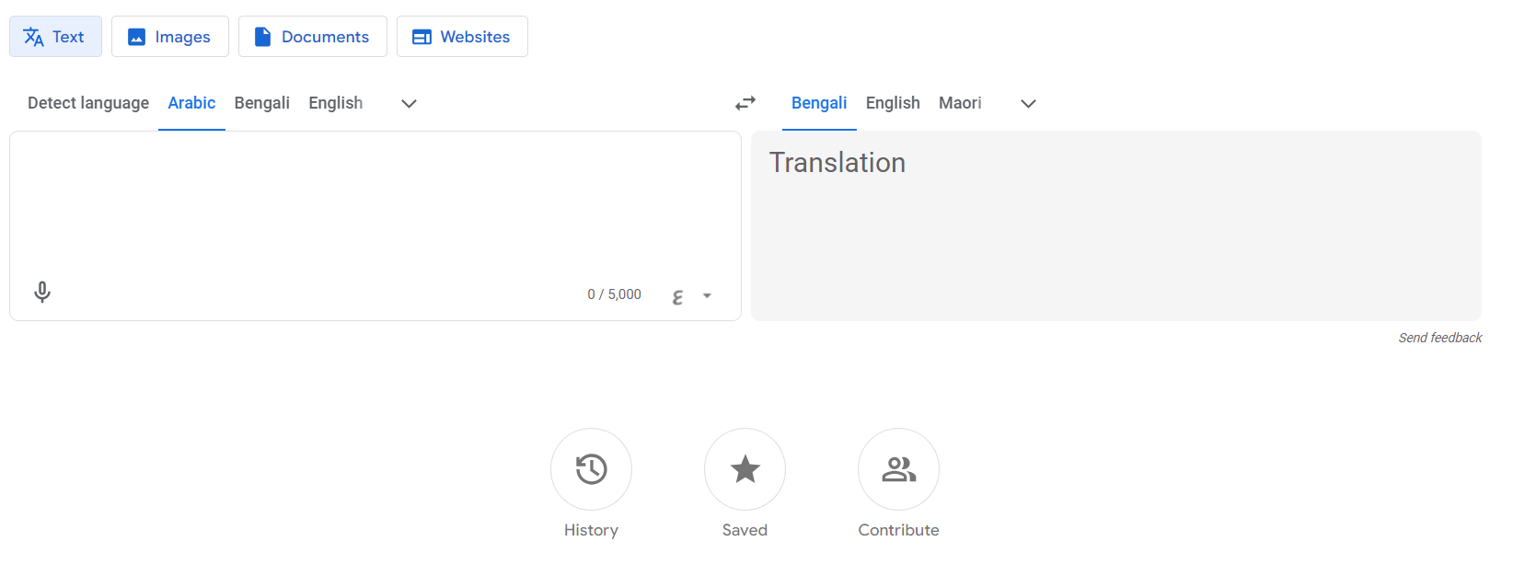This screenshot has width=1513, height=576.
Task: Open input tools dropdown arrow
Action: click(707, 296)
